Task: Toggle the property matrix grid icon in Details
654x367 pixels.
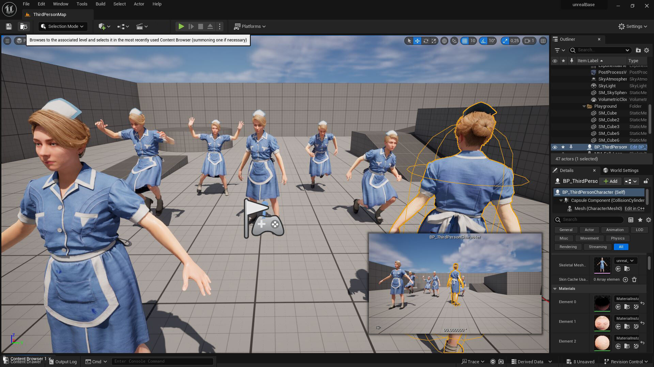Action: tap(631, 220)
